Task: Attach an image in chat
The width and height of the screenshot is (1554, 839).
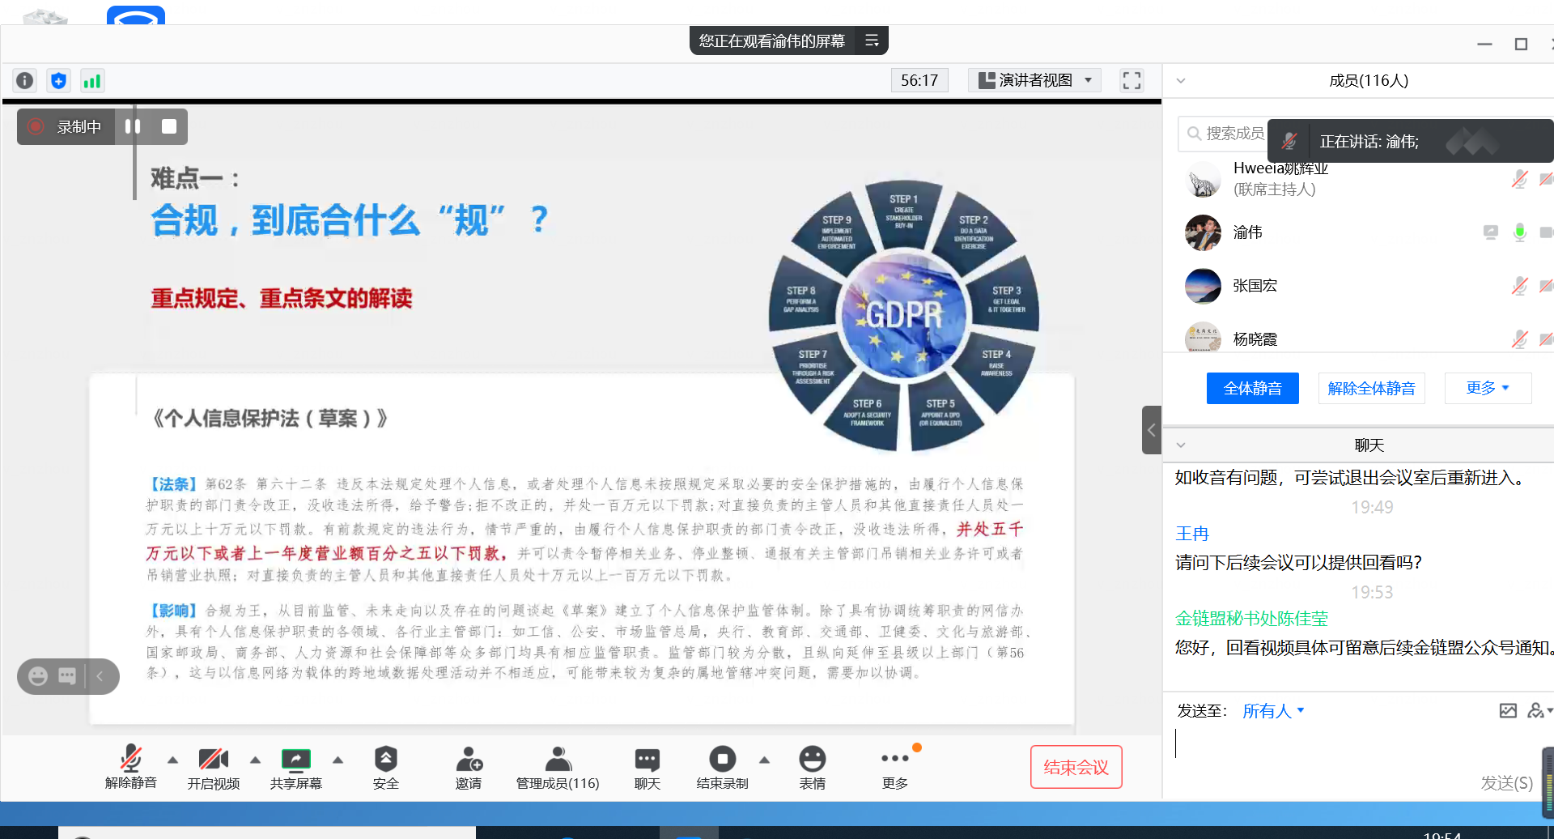Action: 1508,711
